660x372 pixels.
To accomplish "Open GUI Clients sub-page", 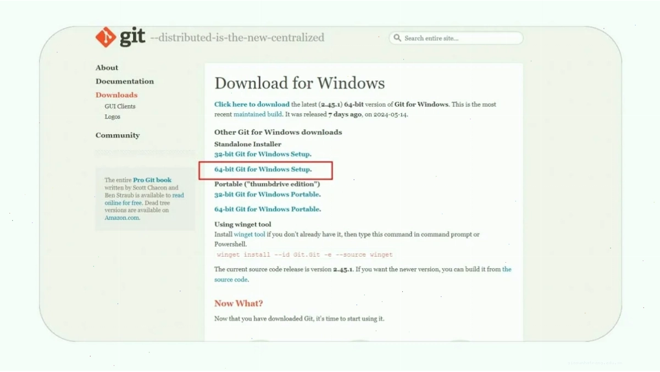I will (x=120, y=107).
